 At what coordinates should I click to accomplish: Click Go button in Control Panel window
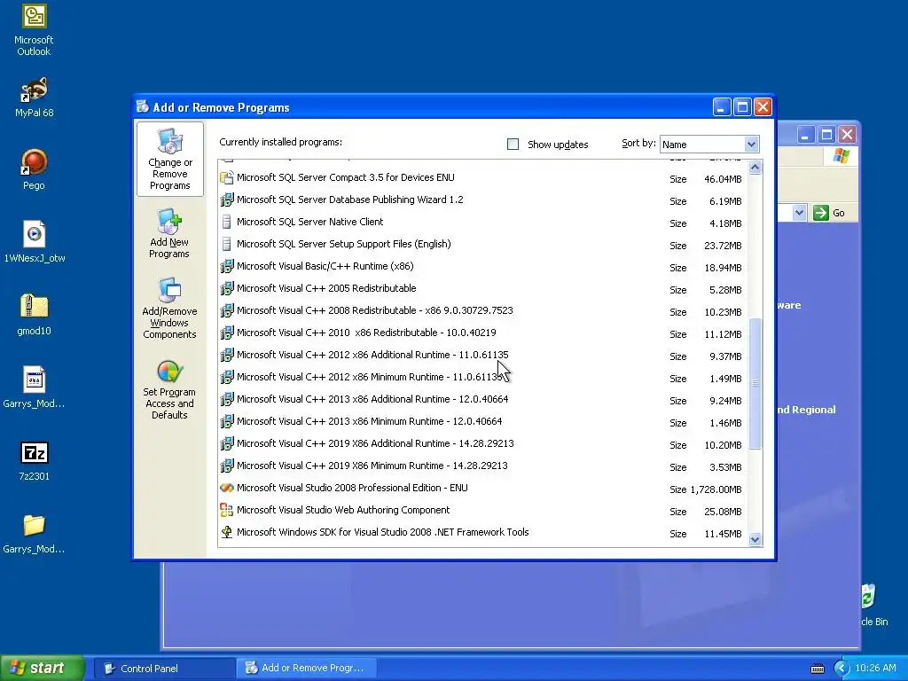coord(829,213)
